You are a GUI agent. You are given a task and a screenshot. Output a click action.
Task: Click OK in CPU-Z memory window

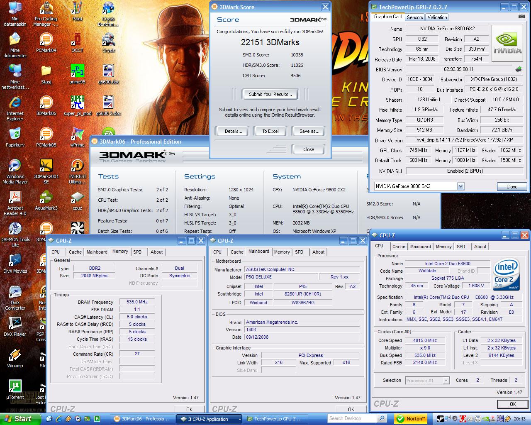coord(189,409)
